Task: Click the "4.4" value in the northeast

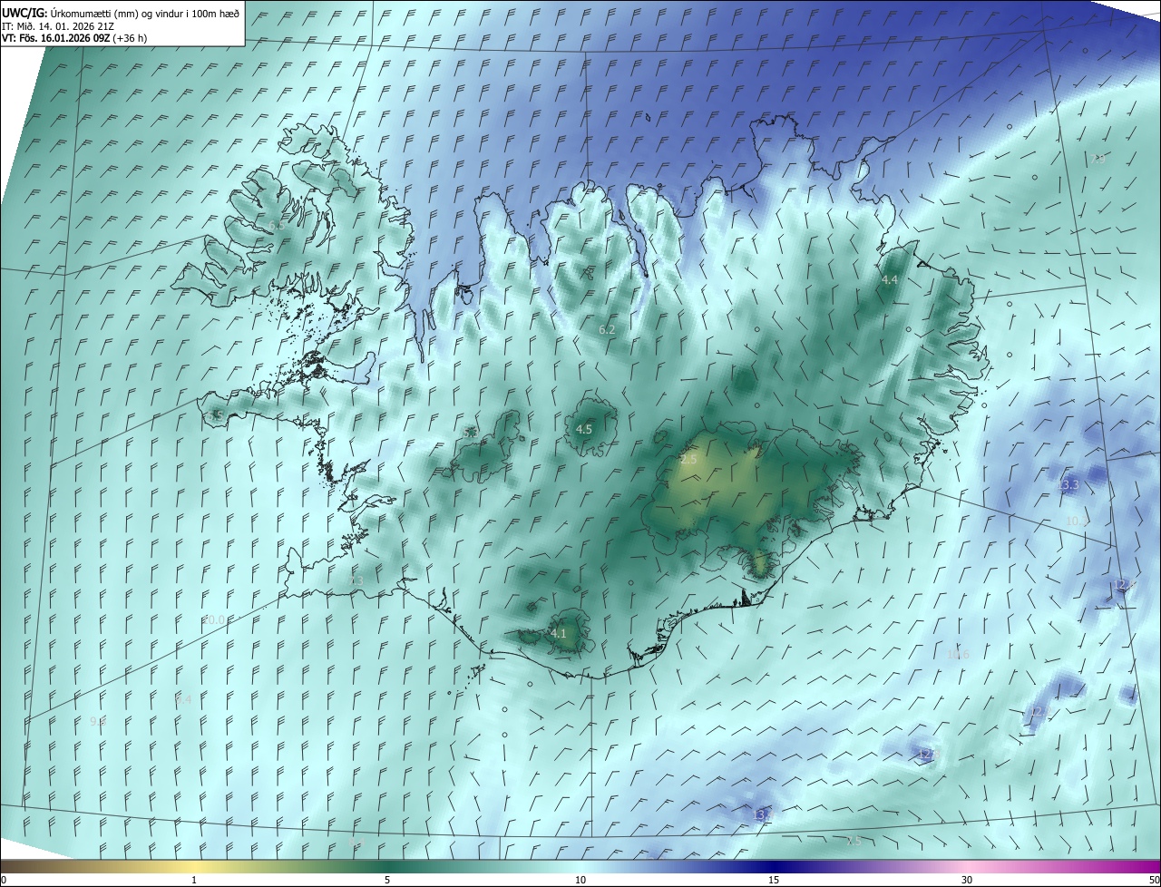Action: [x=890, y=280]
